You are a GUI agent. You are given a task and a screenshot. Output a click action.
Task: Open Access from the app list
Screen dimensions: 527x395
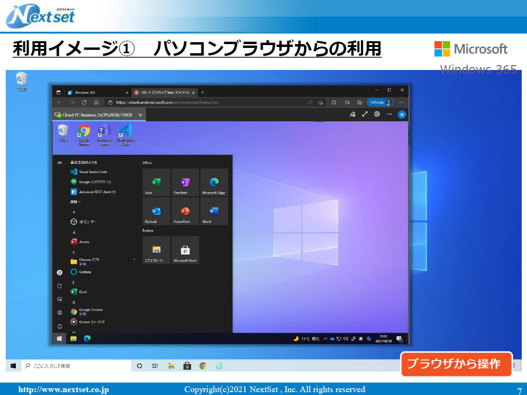80,242
